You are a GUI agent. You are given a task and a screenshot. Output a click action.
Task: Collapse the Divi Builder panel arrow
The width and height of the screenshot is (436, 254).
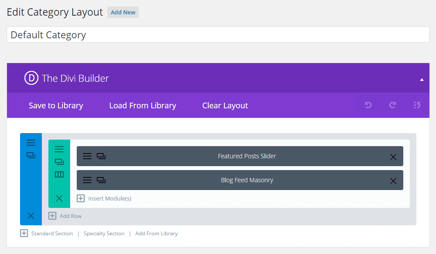tap(422, 80)
